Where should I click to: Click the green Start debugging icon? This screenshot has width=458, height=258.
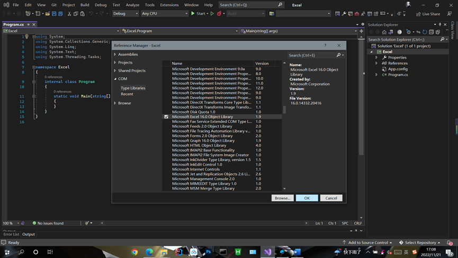(193, 14)
